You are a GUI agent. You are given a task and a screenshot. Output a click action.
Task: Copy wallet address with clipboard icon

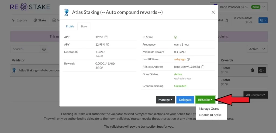226,20
